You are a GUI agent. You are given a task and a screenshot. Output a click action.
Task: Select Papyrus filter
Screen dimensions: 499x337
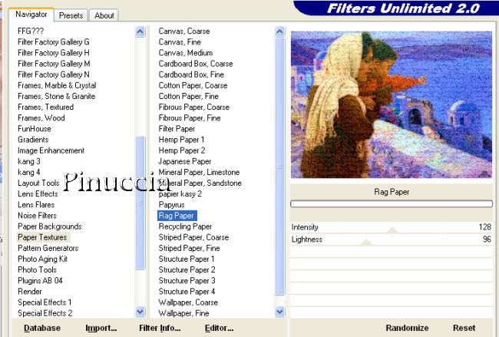click(x=171, y=205)
